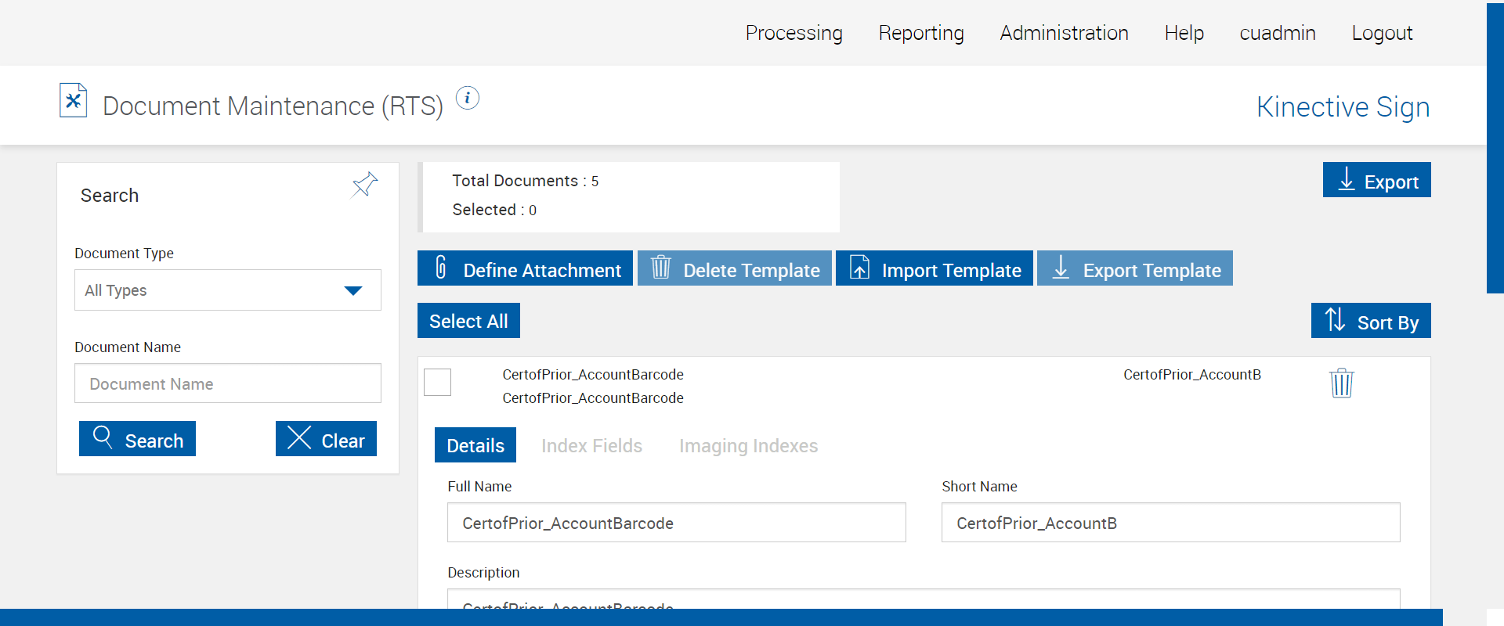Screen dimensions: 1504x626
Task: Check the CertofPrior_AccountBarcode document checkbox
Action: click(x=437, y=383)
